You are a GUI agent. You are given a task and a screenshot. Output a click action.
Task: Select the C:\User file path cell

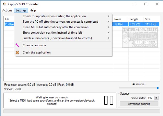pyautogui.click(x=9, y=24)
